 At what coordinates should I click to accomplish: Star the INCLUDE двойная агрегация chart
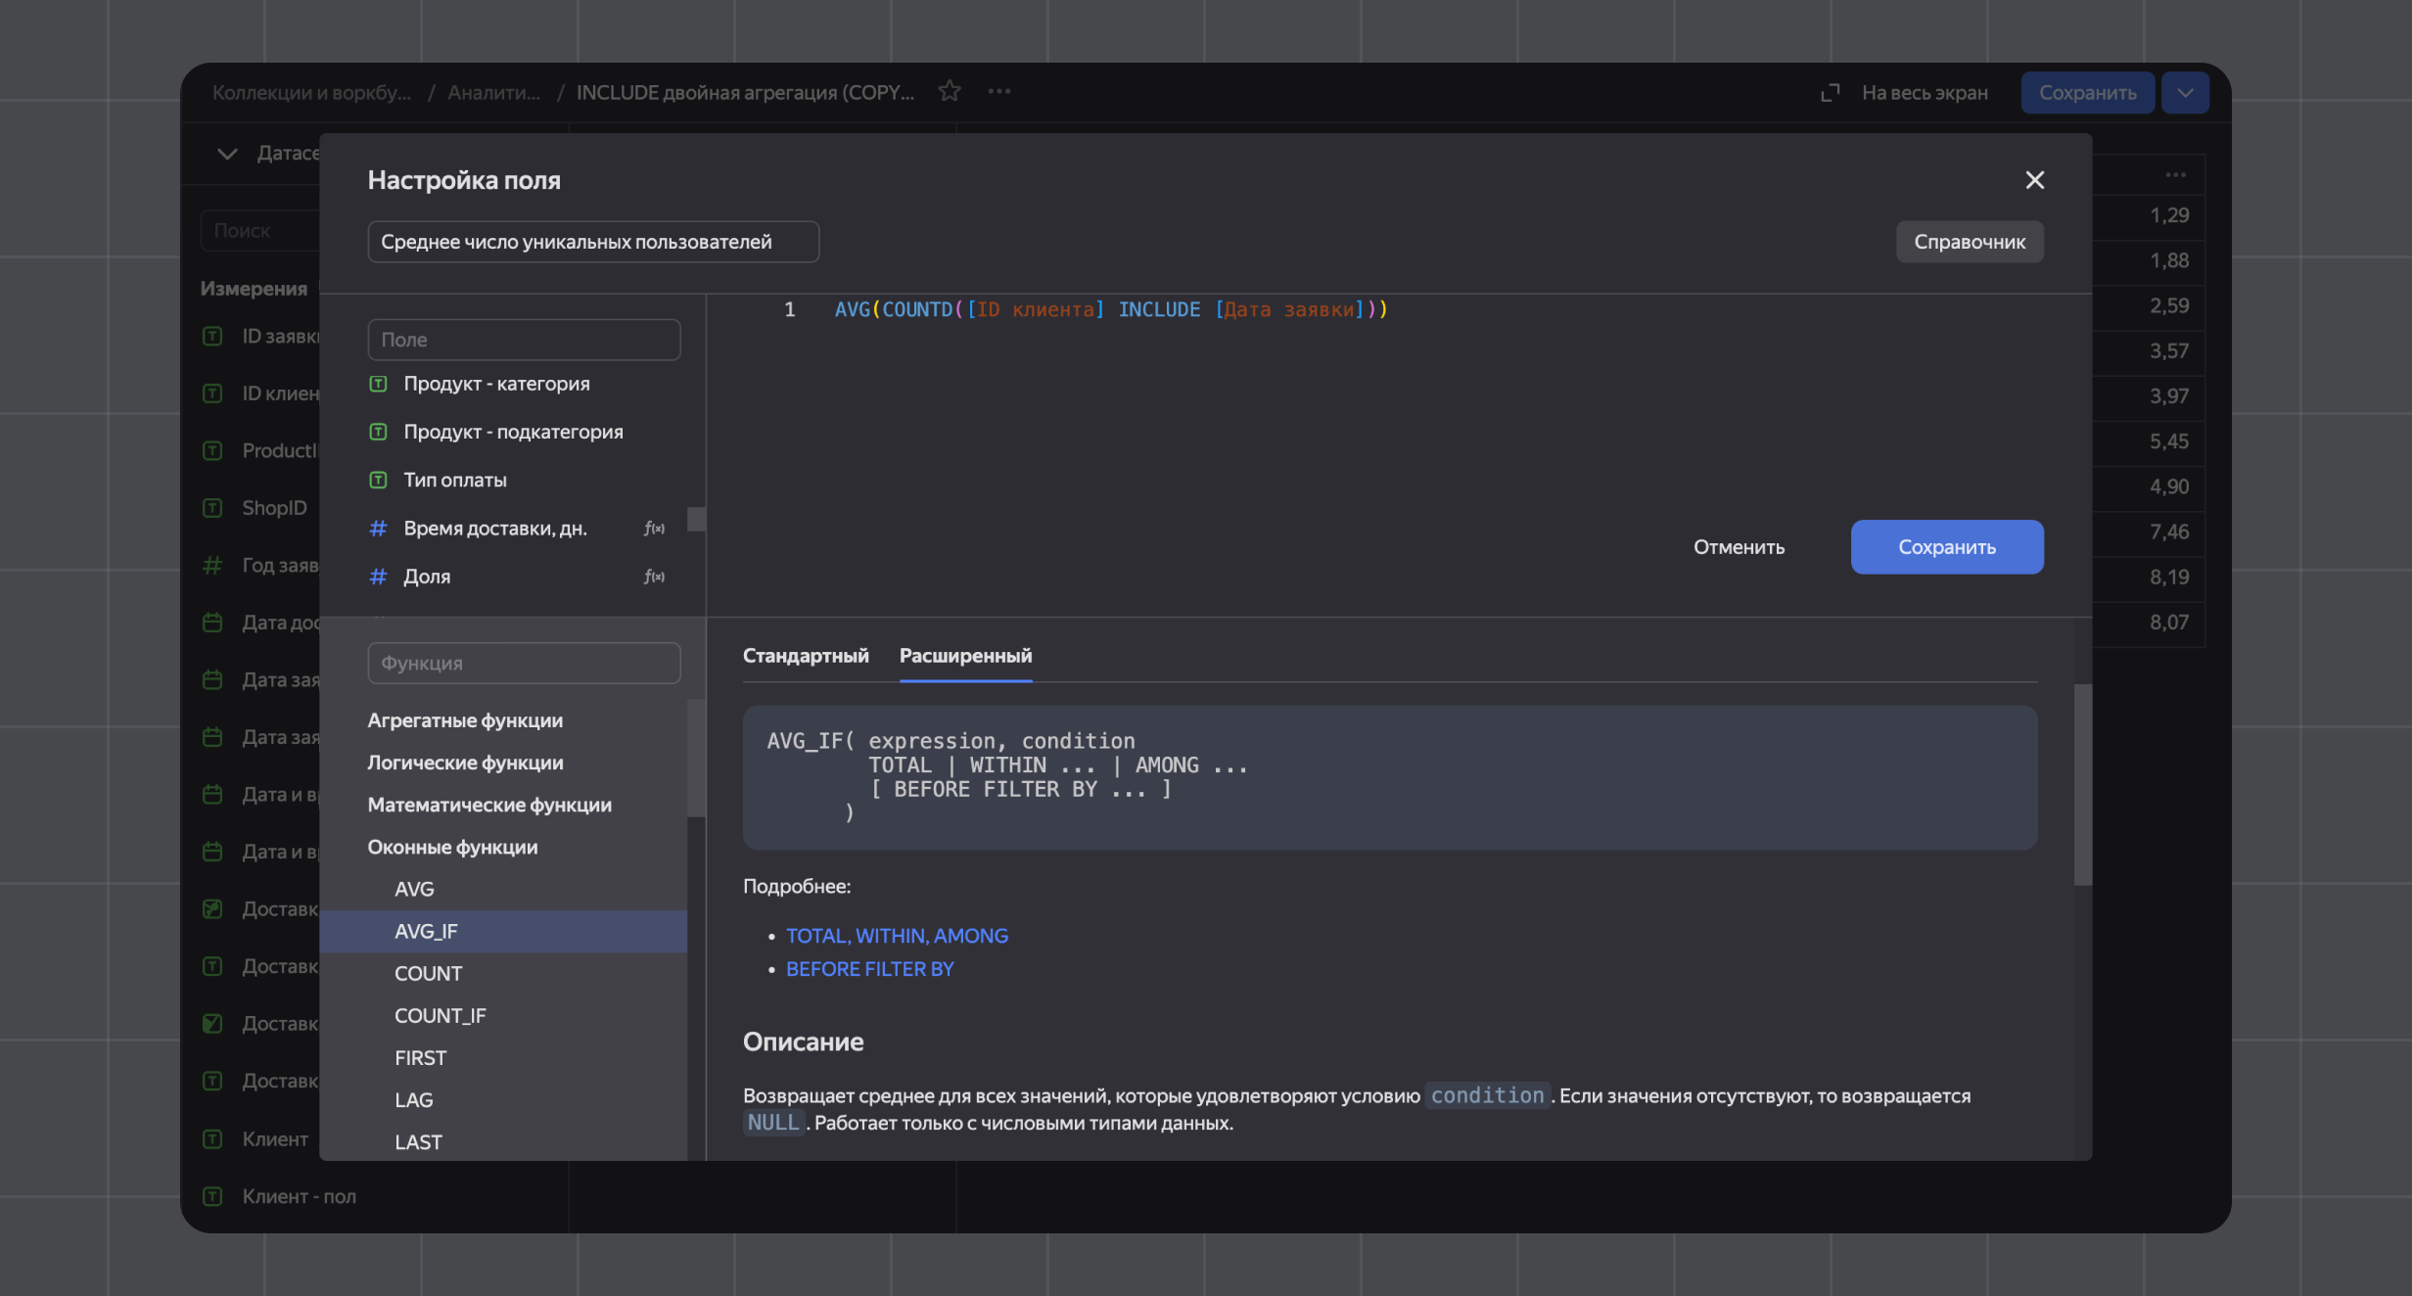949,91
